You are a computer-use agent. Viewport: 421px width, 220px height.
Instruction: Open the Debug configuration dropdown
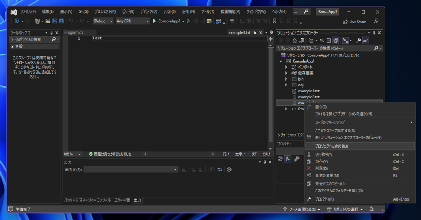click(x=103, y=21)
